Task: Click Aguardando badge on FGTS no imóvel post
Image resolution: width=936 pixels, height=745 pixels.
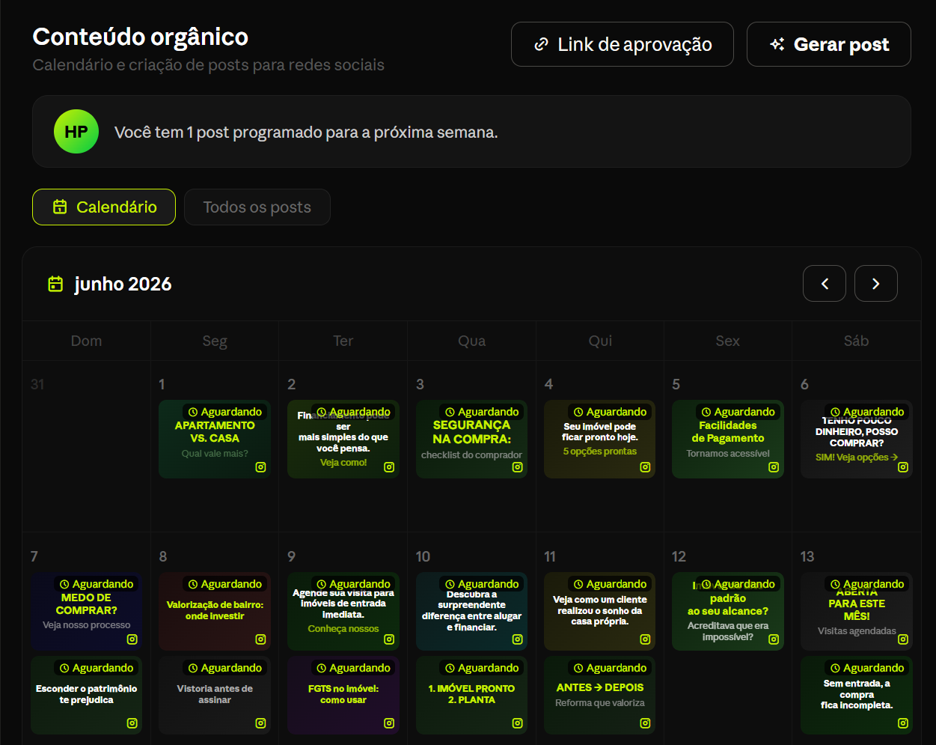Action: (x=353, y=668)
